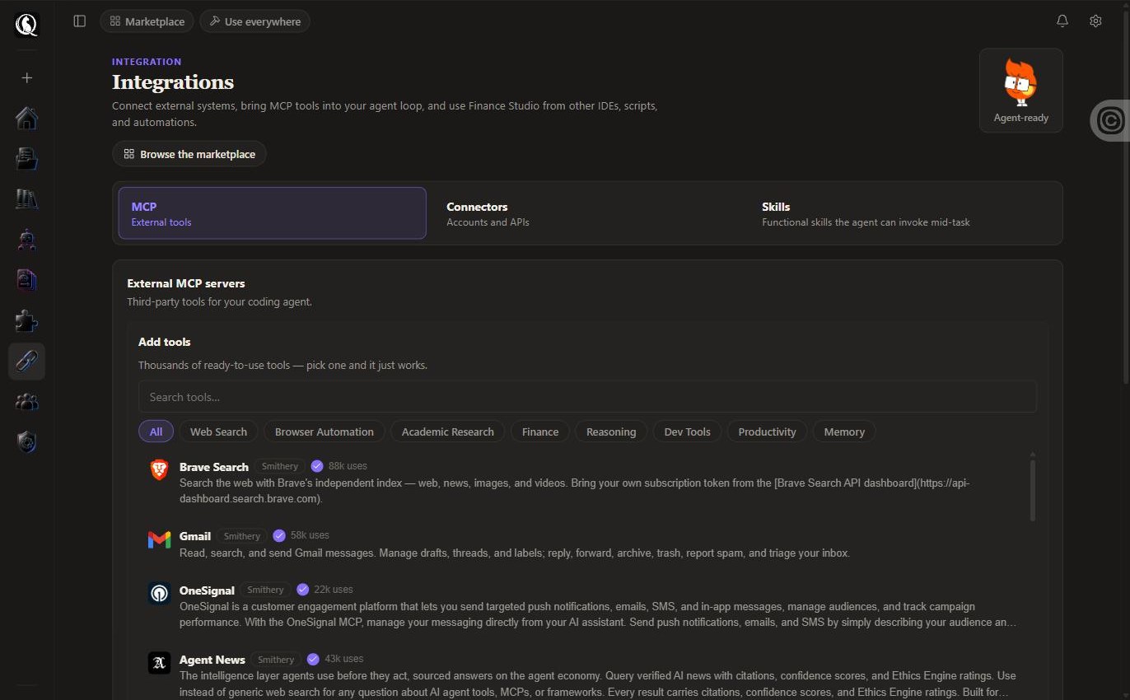Click the Agent-ready mascot card
The image size is (1130, 700).
coord(1020,91)
